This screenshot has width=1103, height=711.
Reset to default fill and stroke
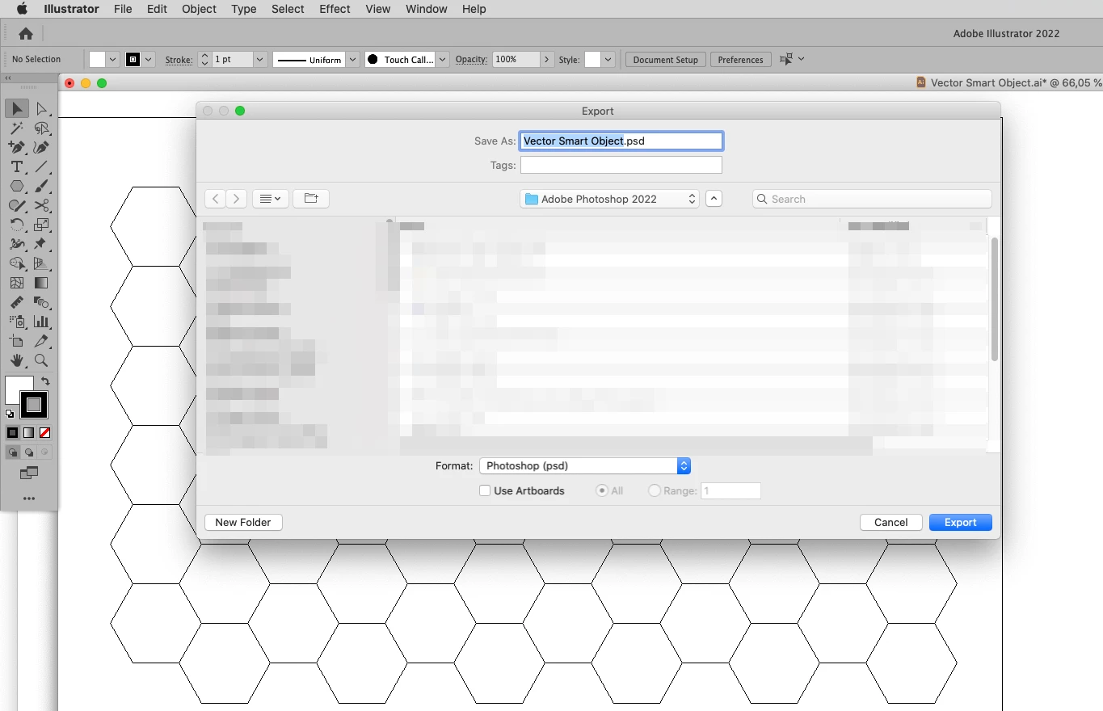10,414
